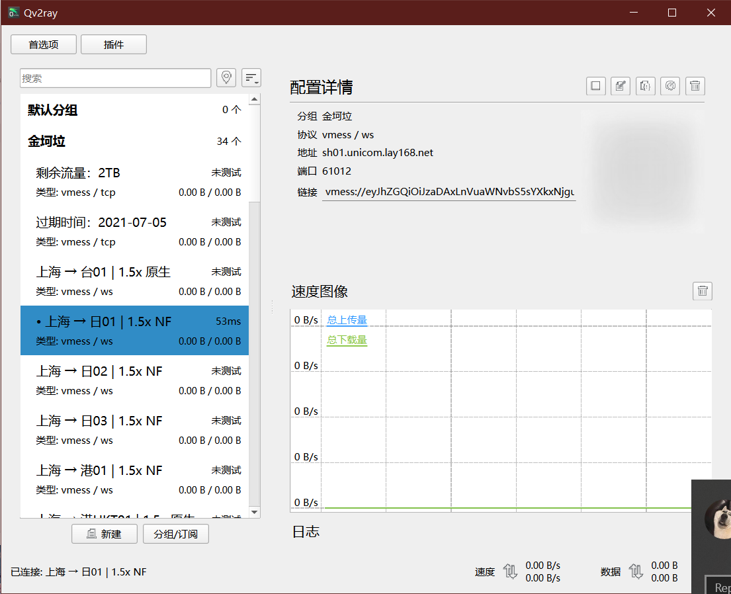Click the edit configuration pencil icon

(620, 86)
